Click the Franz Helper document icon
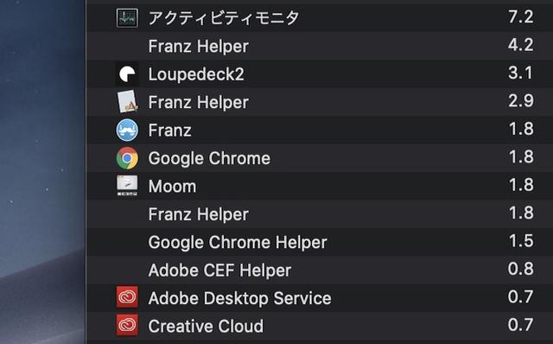The height and width of the screenshot is (344, 553). pos(127,102)
